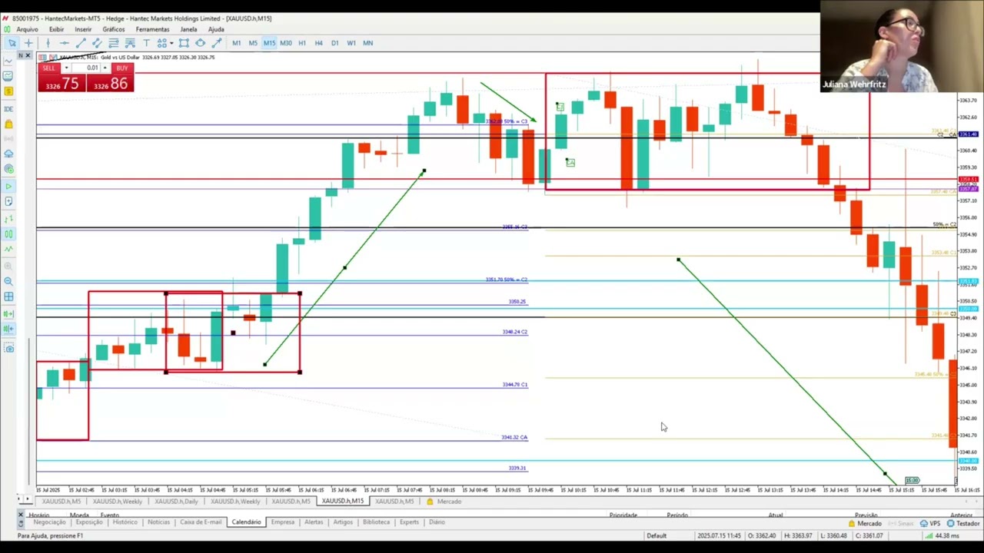This screenshot has width=984, height=553.
Task: Toggle chart auto scroll
Action: tap(8, 314)
